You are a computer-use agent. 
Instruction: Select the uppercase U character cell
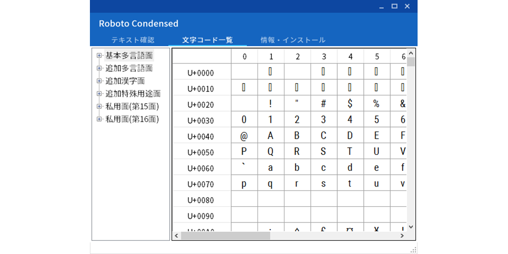click(377, 151)
